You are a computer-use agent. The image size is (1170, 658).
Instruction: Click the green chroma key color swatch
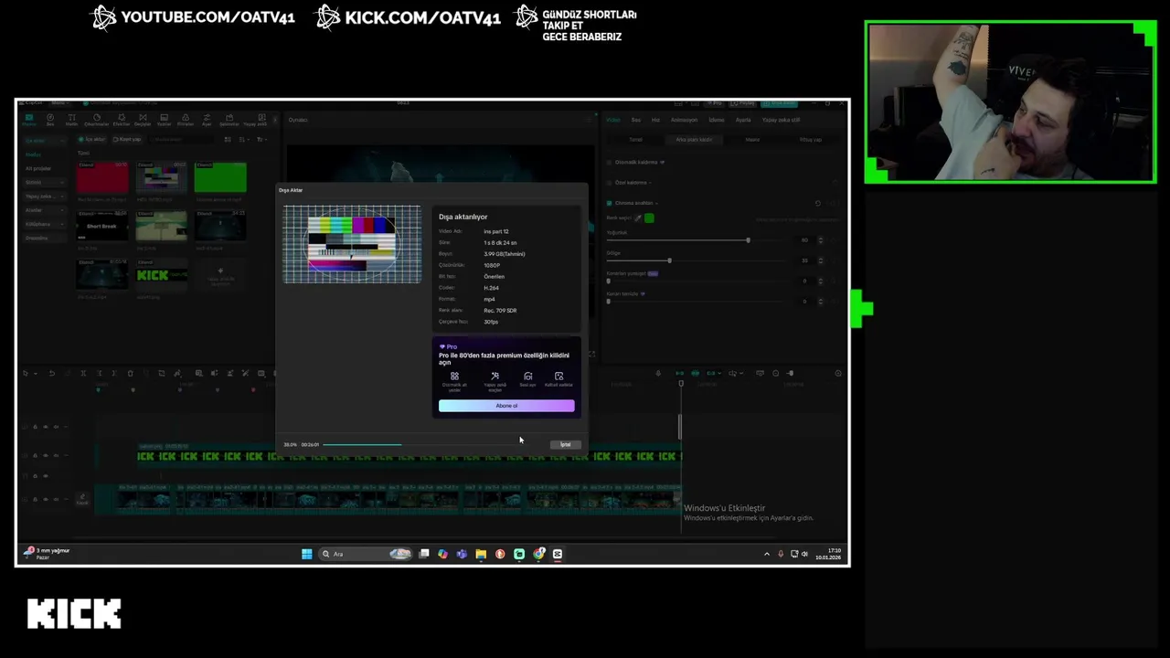[x=649, y=218]
